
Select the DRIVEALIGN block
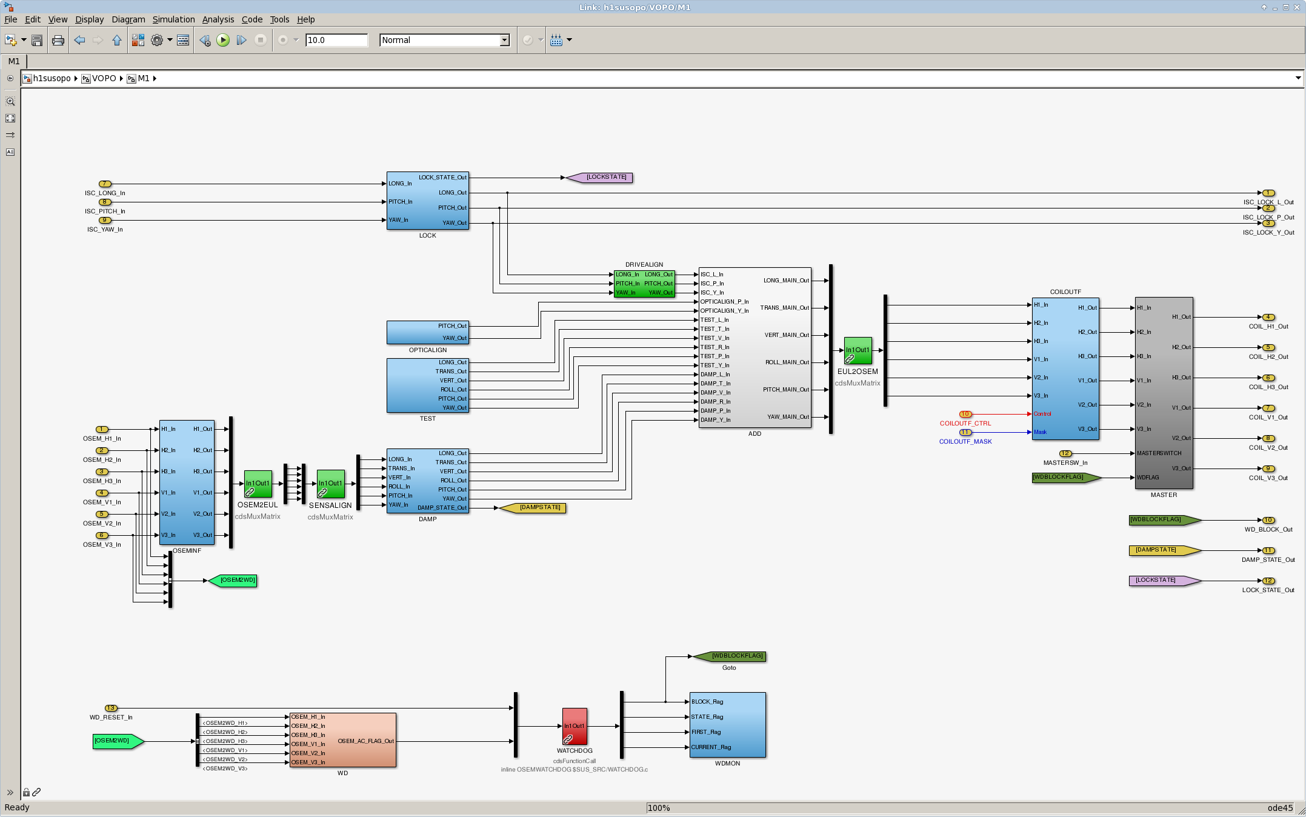644,284
